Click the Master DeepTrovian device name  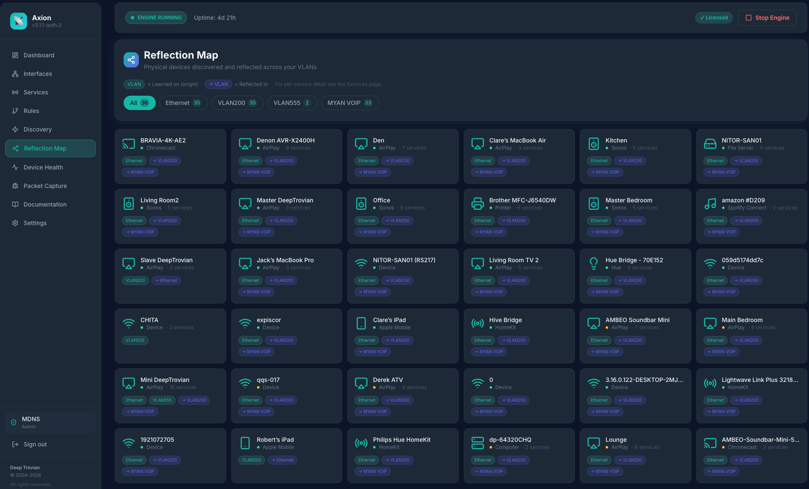click(285, 200)
